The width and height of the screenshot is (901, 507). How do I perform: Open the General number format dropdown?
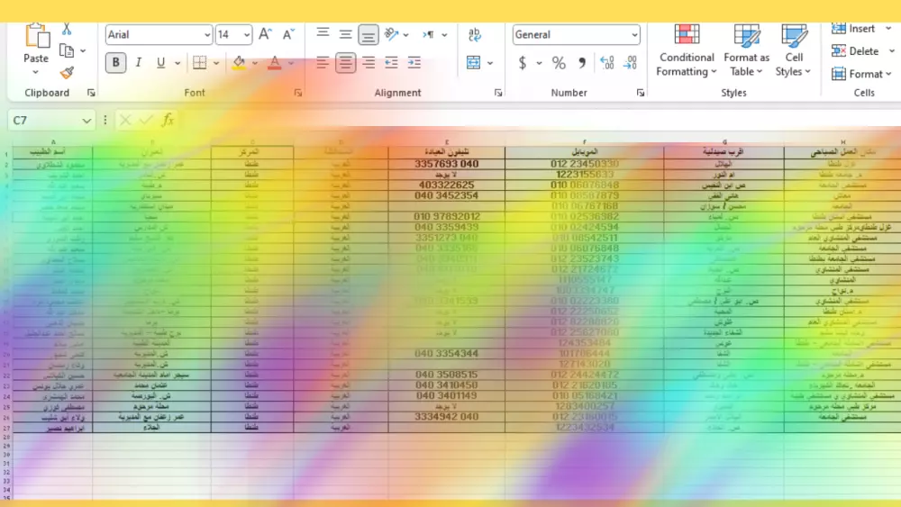[634, 35]
